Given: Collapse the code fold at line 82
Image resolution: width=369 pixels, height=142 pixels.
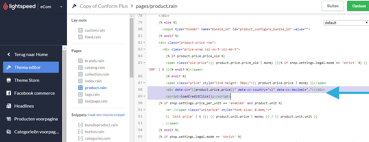Looking at the screenshot, I should tap(144, 43).
